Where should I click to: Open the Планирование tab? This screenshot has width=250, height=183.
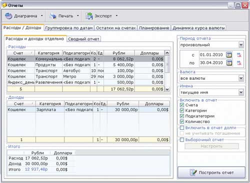coord(154,28)
